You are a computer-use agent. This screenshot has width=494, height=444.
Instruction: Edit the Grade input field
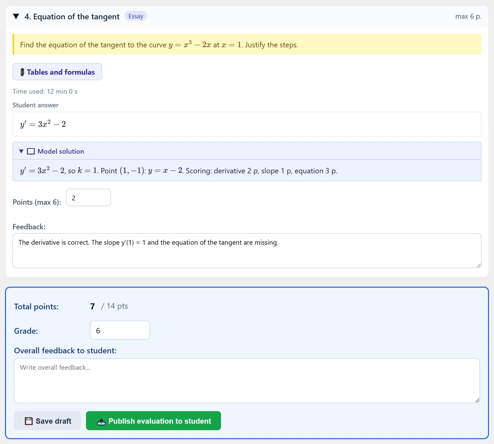120,330
